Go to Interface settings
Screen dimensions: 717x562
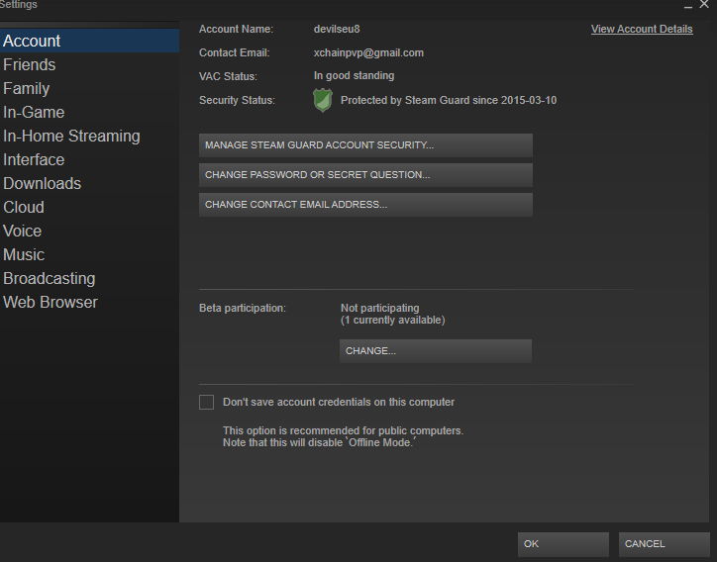click(x=89, y=159)
